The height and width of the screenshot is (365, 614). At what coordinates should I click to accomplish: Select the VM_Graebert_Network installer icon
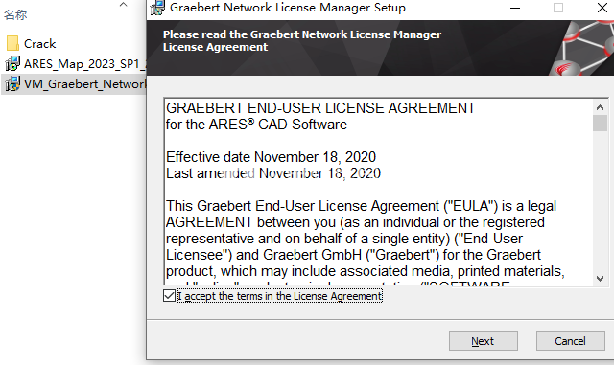(x=12, y=83)
